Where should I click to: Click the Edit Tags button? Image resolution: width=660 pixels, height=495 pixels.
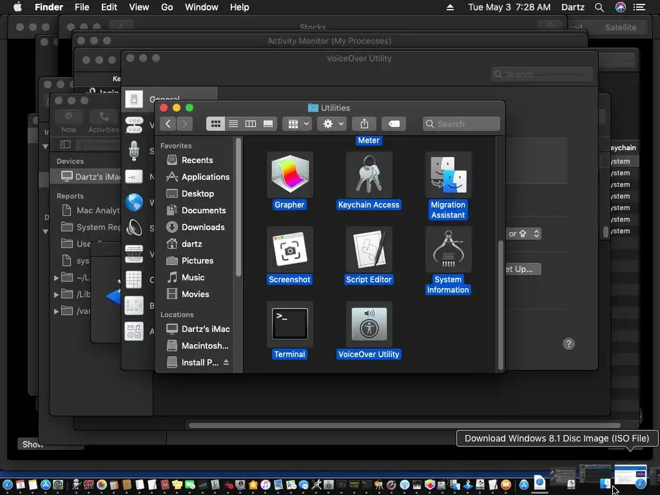[x=394, y=124]
